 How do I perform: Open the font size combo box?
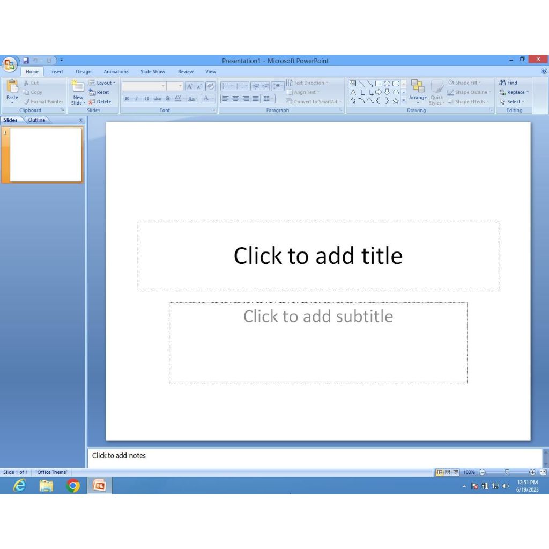click(x=175, y=86)
